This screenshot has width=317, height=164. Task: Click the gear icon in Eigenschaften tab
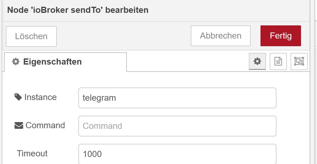pyautogui.click(x=16, y=62)
